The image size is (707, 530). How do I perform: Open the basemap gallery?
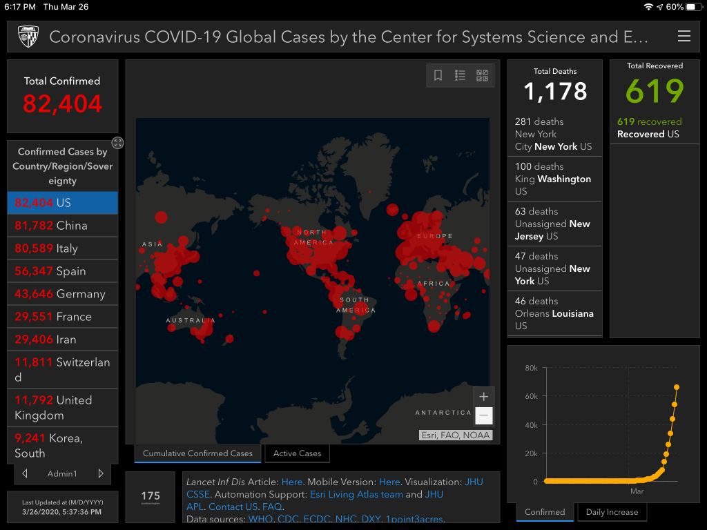click(482, 76)
